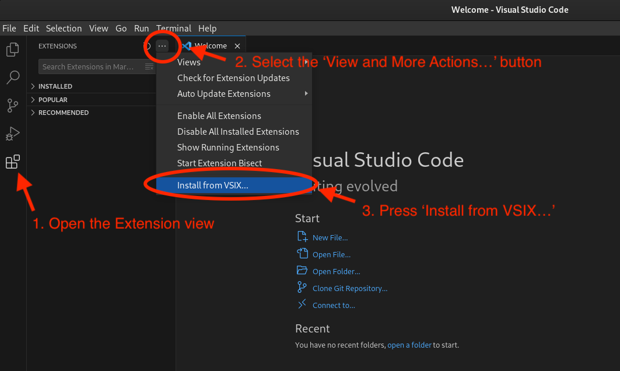Expand the INSTALLED extensions section
The width and height of the screenshot is (620, 371).
[92, 86]
